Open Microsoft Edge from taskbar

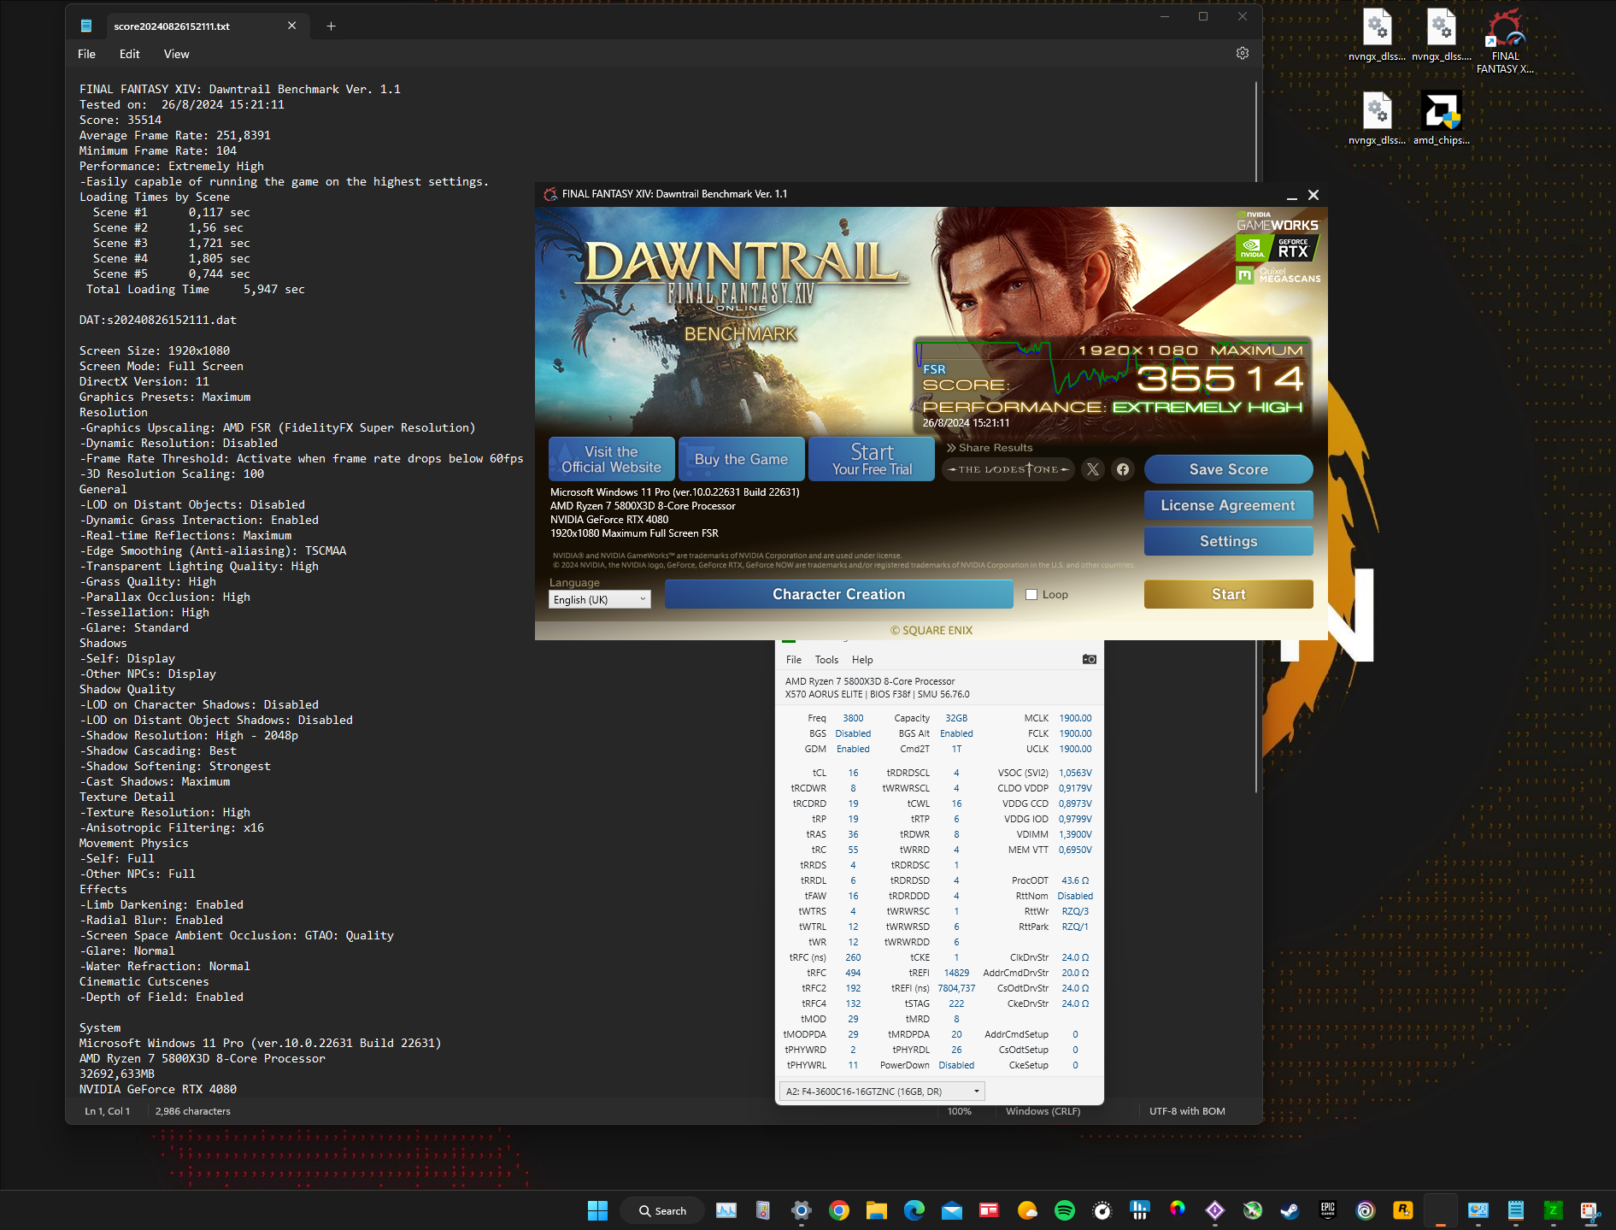914,1210
